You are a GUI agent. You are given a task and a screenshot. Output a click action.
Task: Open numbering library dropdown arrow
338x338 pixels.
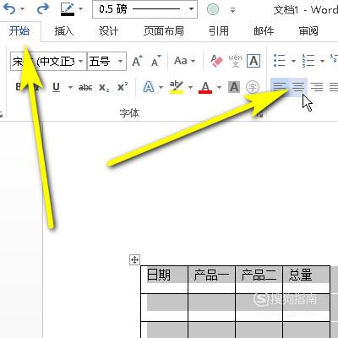(x=322, y=61)
